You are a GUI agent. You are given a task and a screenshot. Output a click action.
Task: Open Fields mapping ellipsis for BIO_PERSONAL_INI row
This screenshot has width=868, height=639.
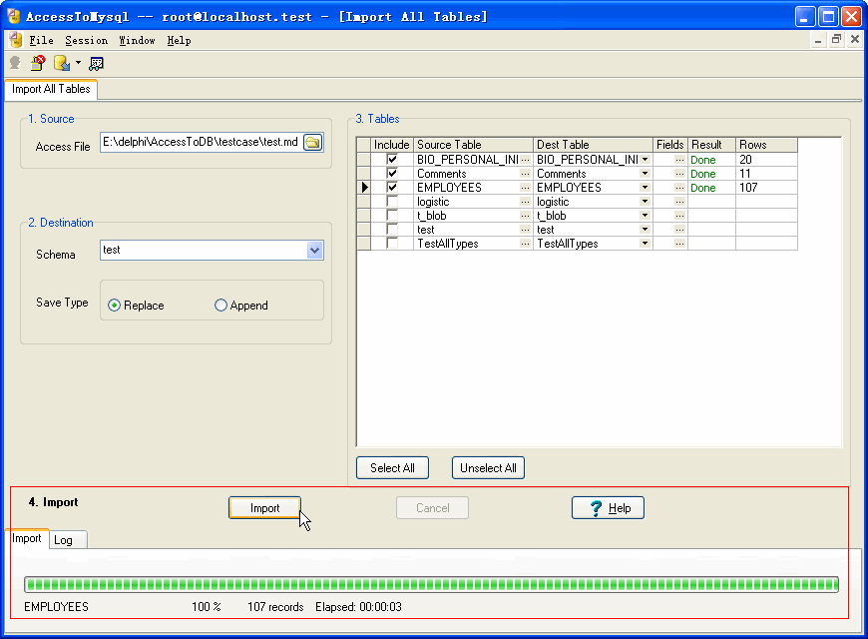pos(679,160)
